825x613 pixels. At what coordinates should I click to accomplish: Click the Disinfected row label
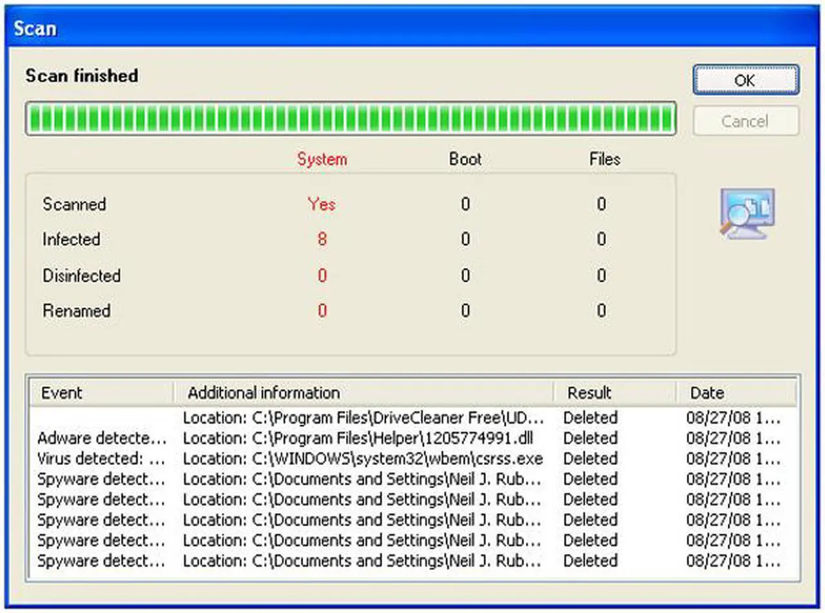point(81,276)
